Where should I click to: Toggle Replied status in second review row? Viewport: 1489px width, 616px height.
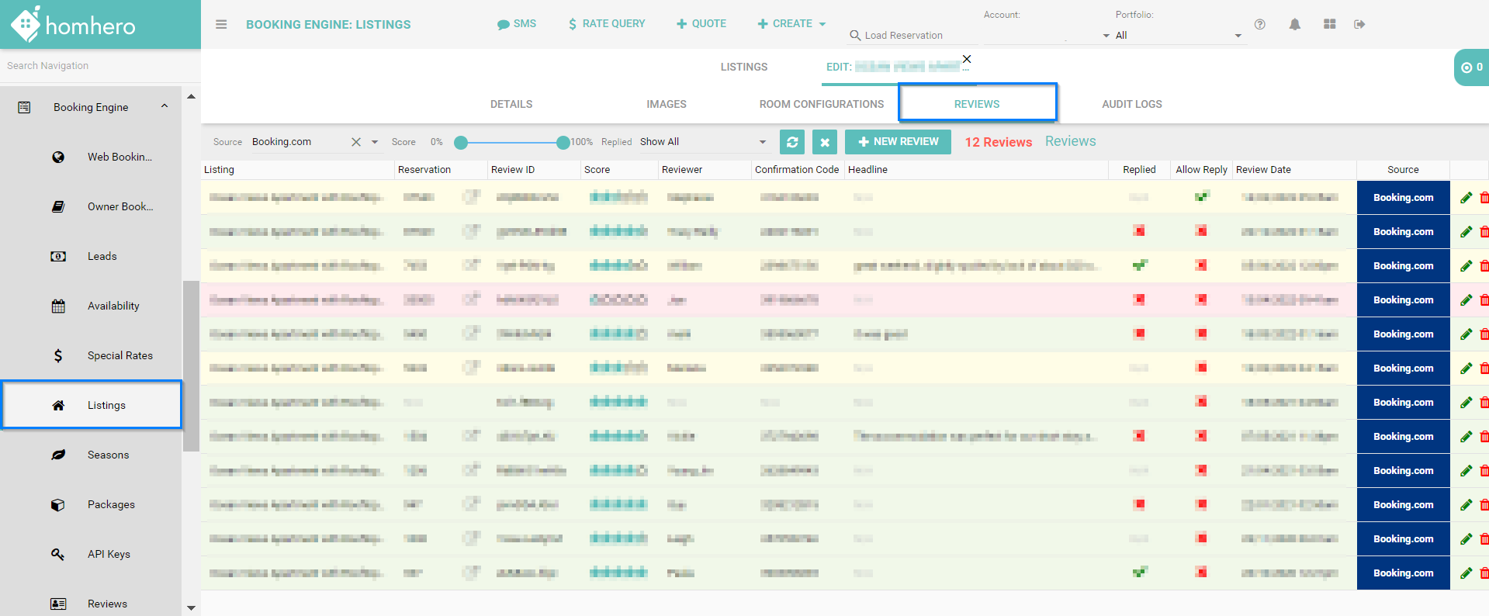[1138, 231]
